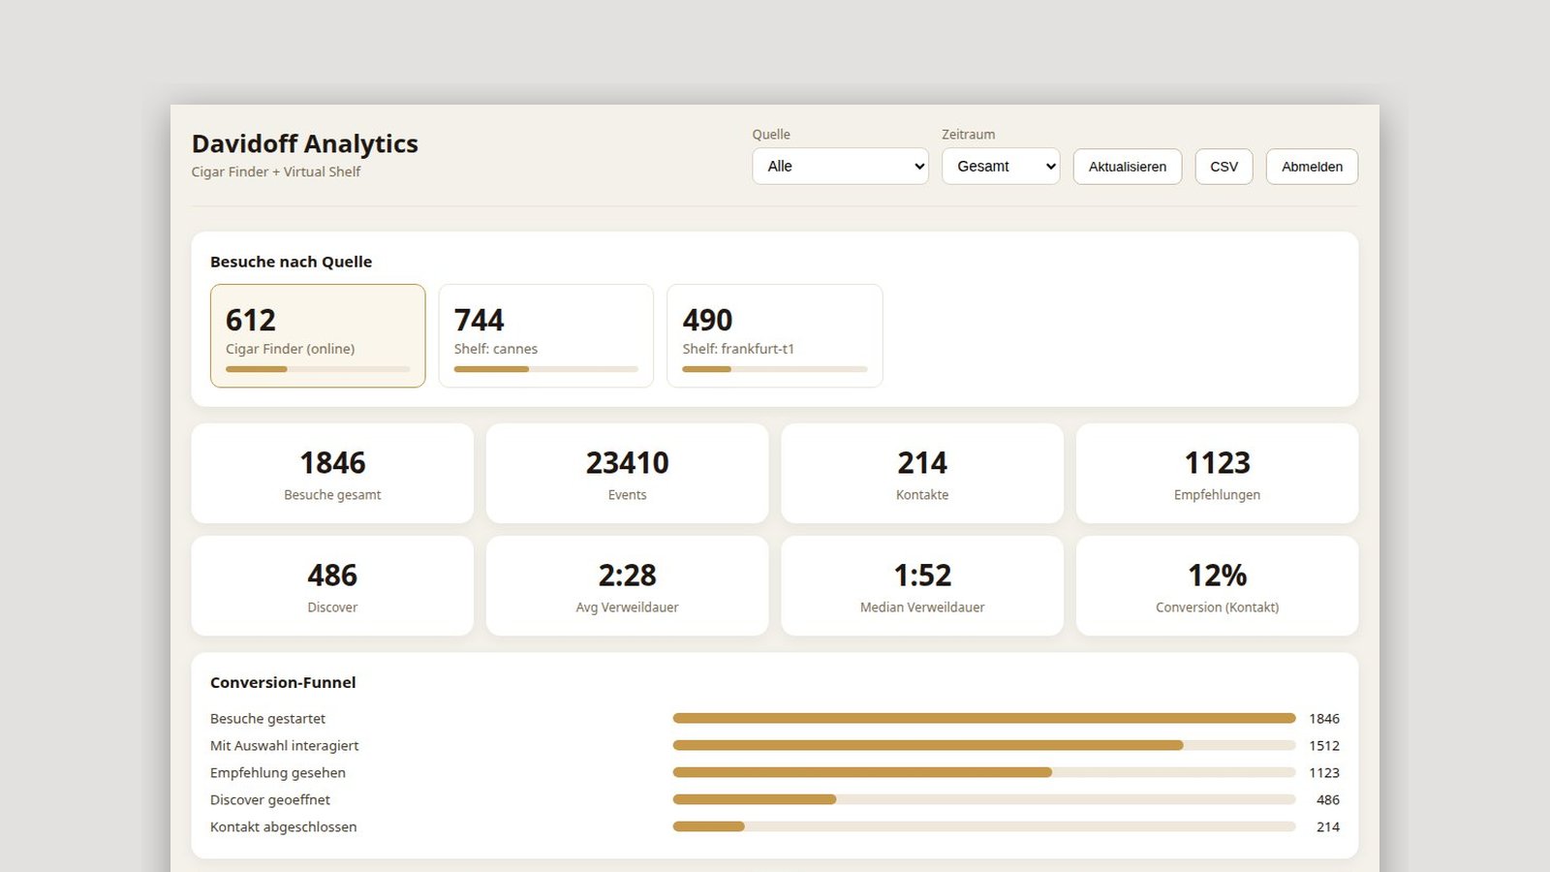
Task: Select the Shelf: frankfurt-t1 source card
Action: click(x=775, y=335)
